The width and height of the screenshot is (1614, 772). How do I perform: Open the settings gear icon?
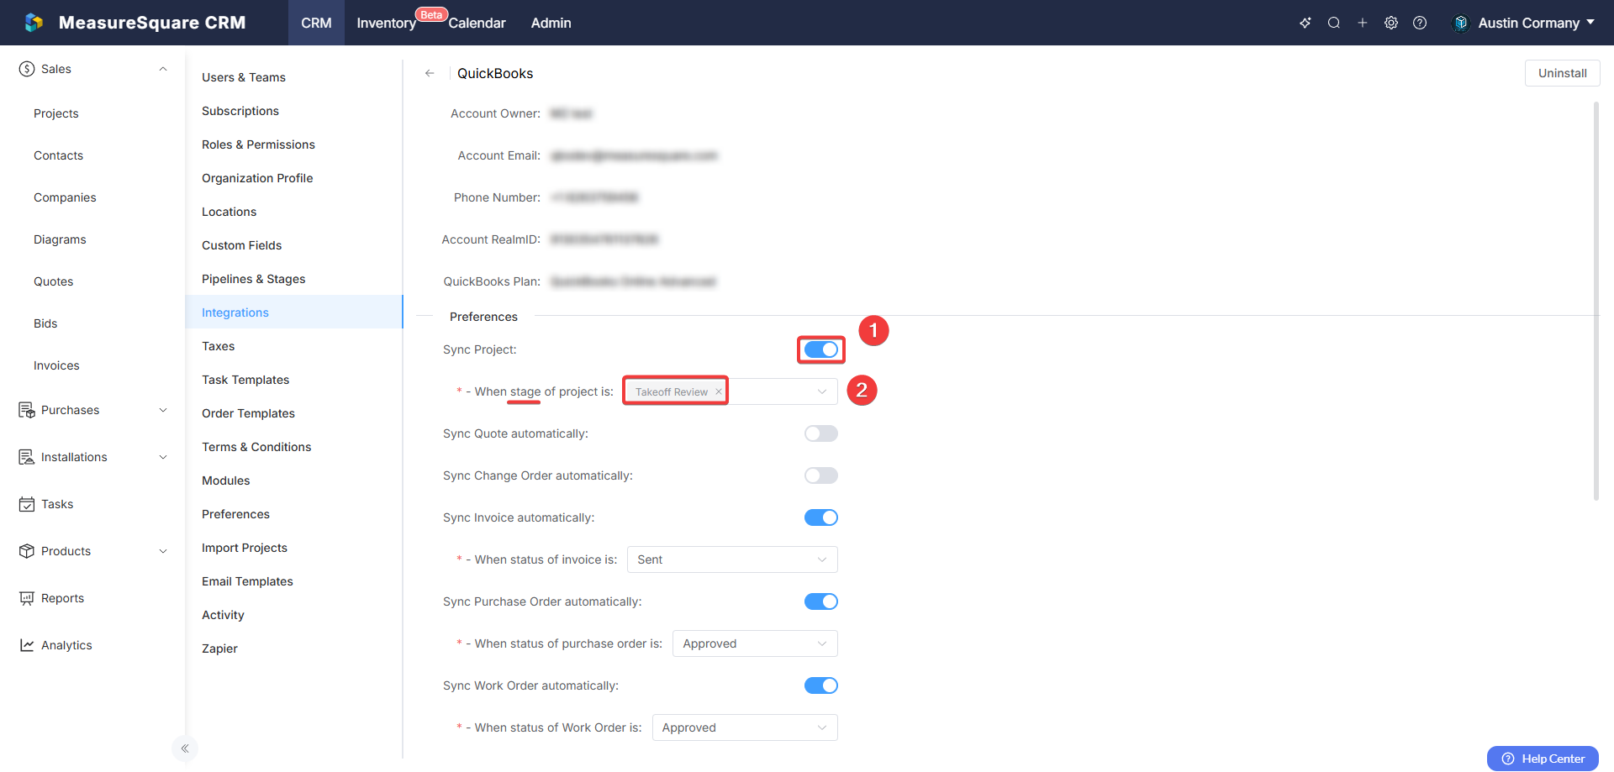(x=1391, y=23)
